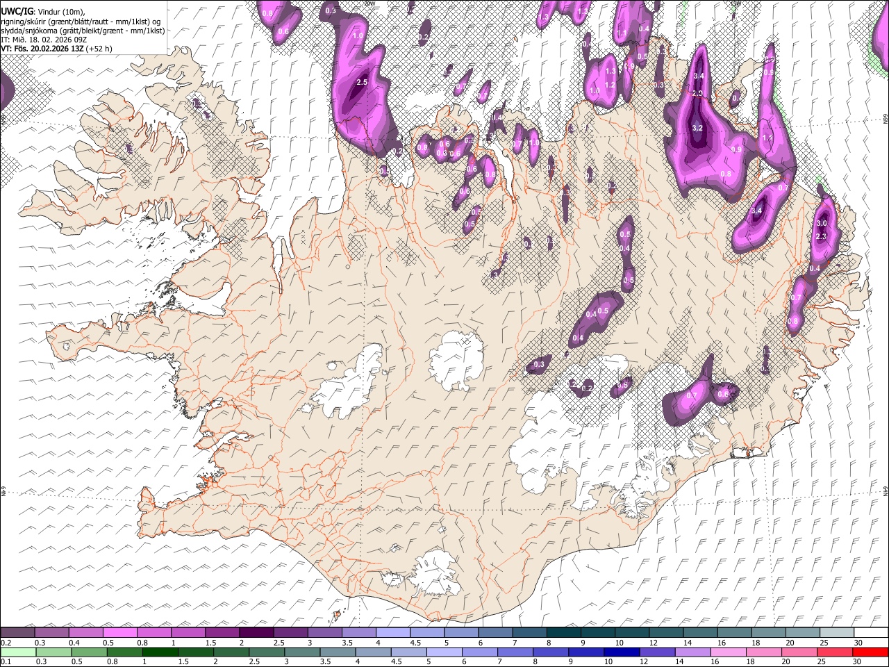Click the '12' label on the lower legend scale
Viewport: 889px width, 667px height.
point(644,661)
